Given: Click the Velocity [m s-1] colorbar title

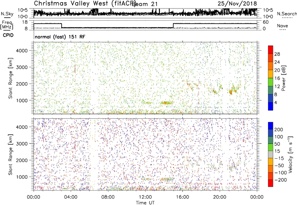Looking at the screenshot, I should (290, 155).
